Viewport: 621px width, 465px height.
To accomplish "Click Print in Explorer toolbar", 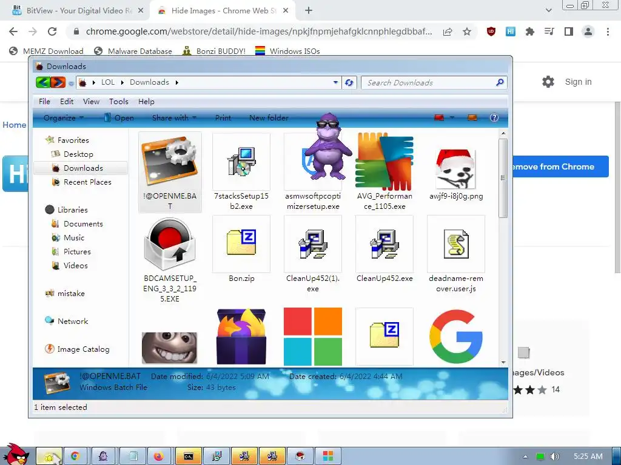I will [223, 117].
